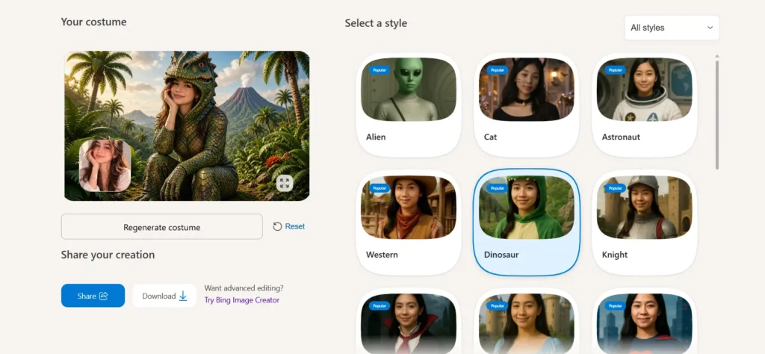
Task: Select the princess castle style card
Action: (527, 321)
